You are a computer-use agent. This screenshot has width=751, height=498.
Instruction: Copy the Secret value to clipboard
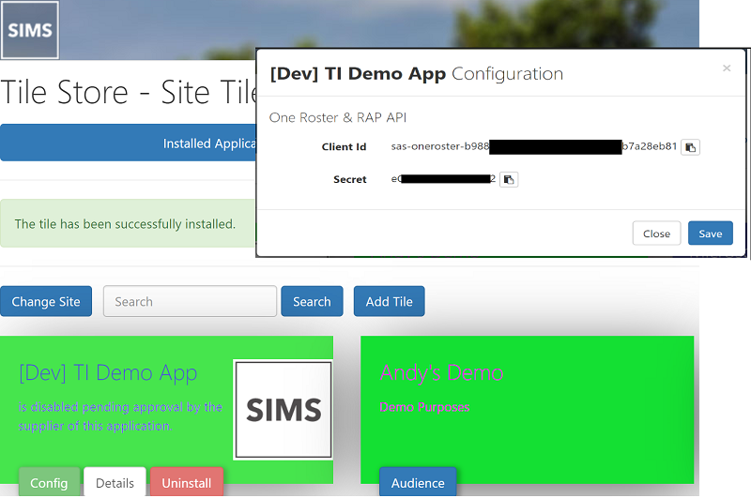(x=509, y=180)
